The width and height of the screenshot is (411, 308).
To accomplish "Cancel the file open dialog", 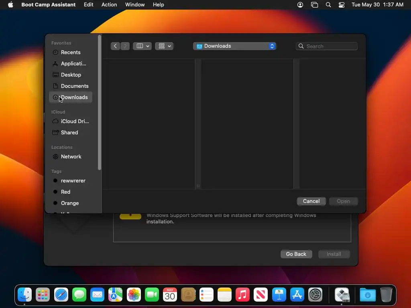I will coord(311,201).
